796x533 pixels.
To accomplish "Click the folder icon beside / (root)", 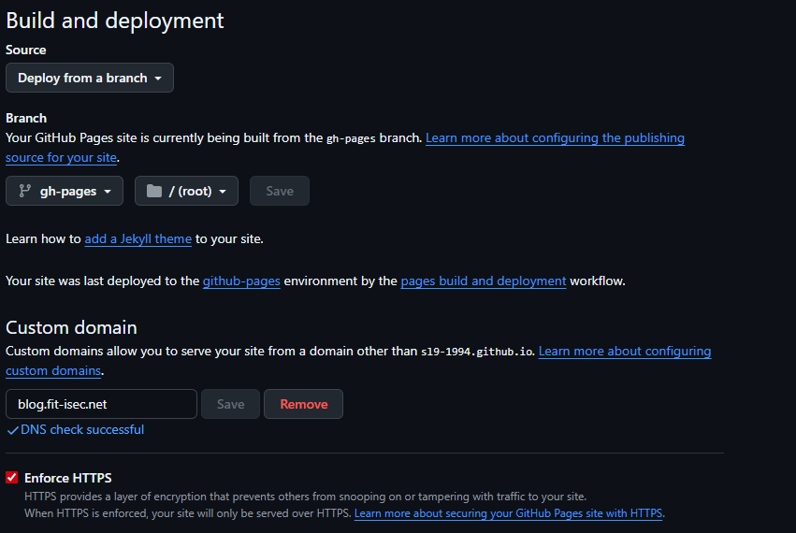I will coord(154,191).
